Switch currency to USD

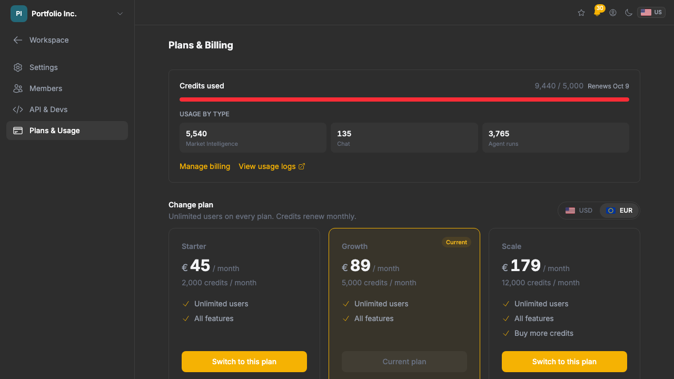click(x=579, y=211)
